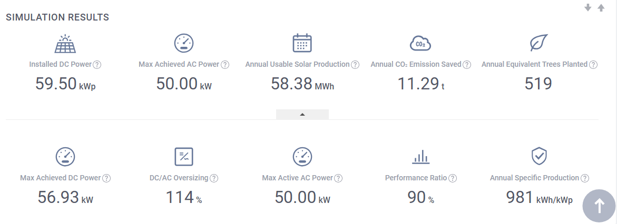Click the bar chart icon above Performance Ratio
Viewport: 617px width, 224px height.
(x=420, y=157)
